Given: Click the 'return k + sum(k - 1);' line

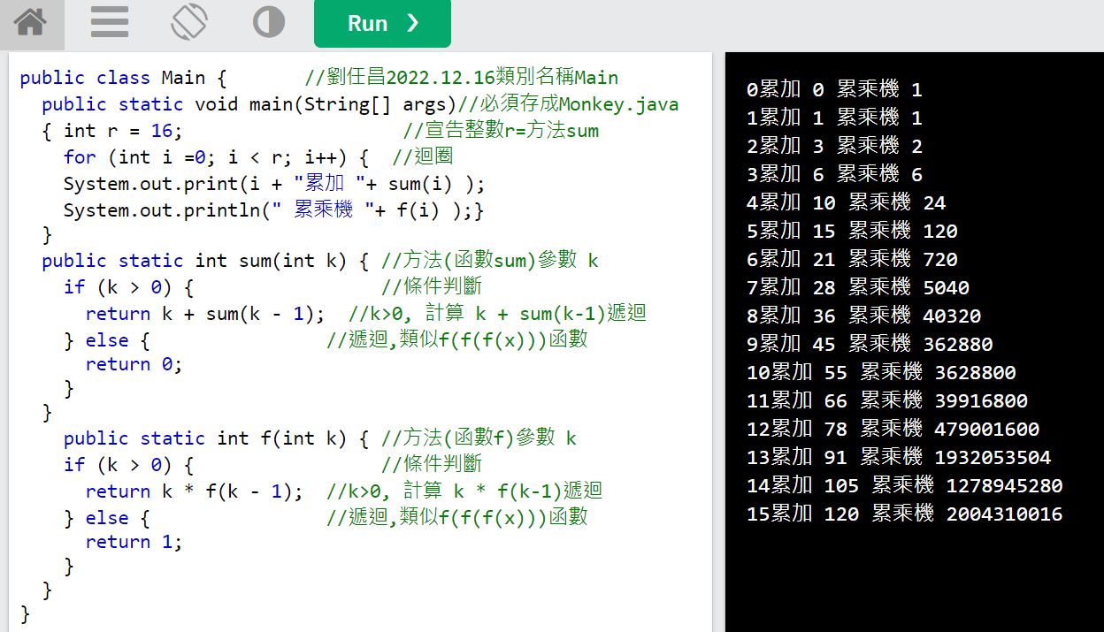Looking at the screenshot, I should (x=205, y=314).
